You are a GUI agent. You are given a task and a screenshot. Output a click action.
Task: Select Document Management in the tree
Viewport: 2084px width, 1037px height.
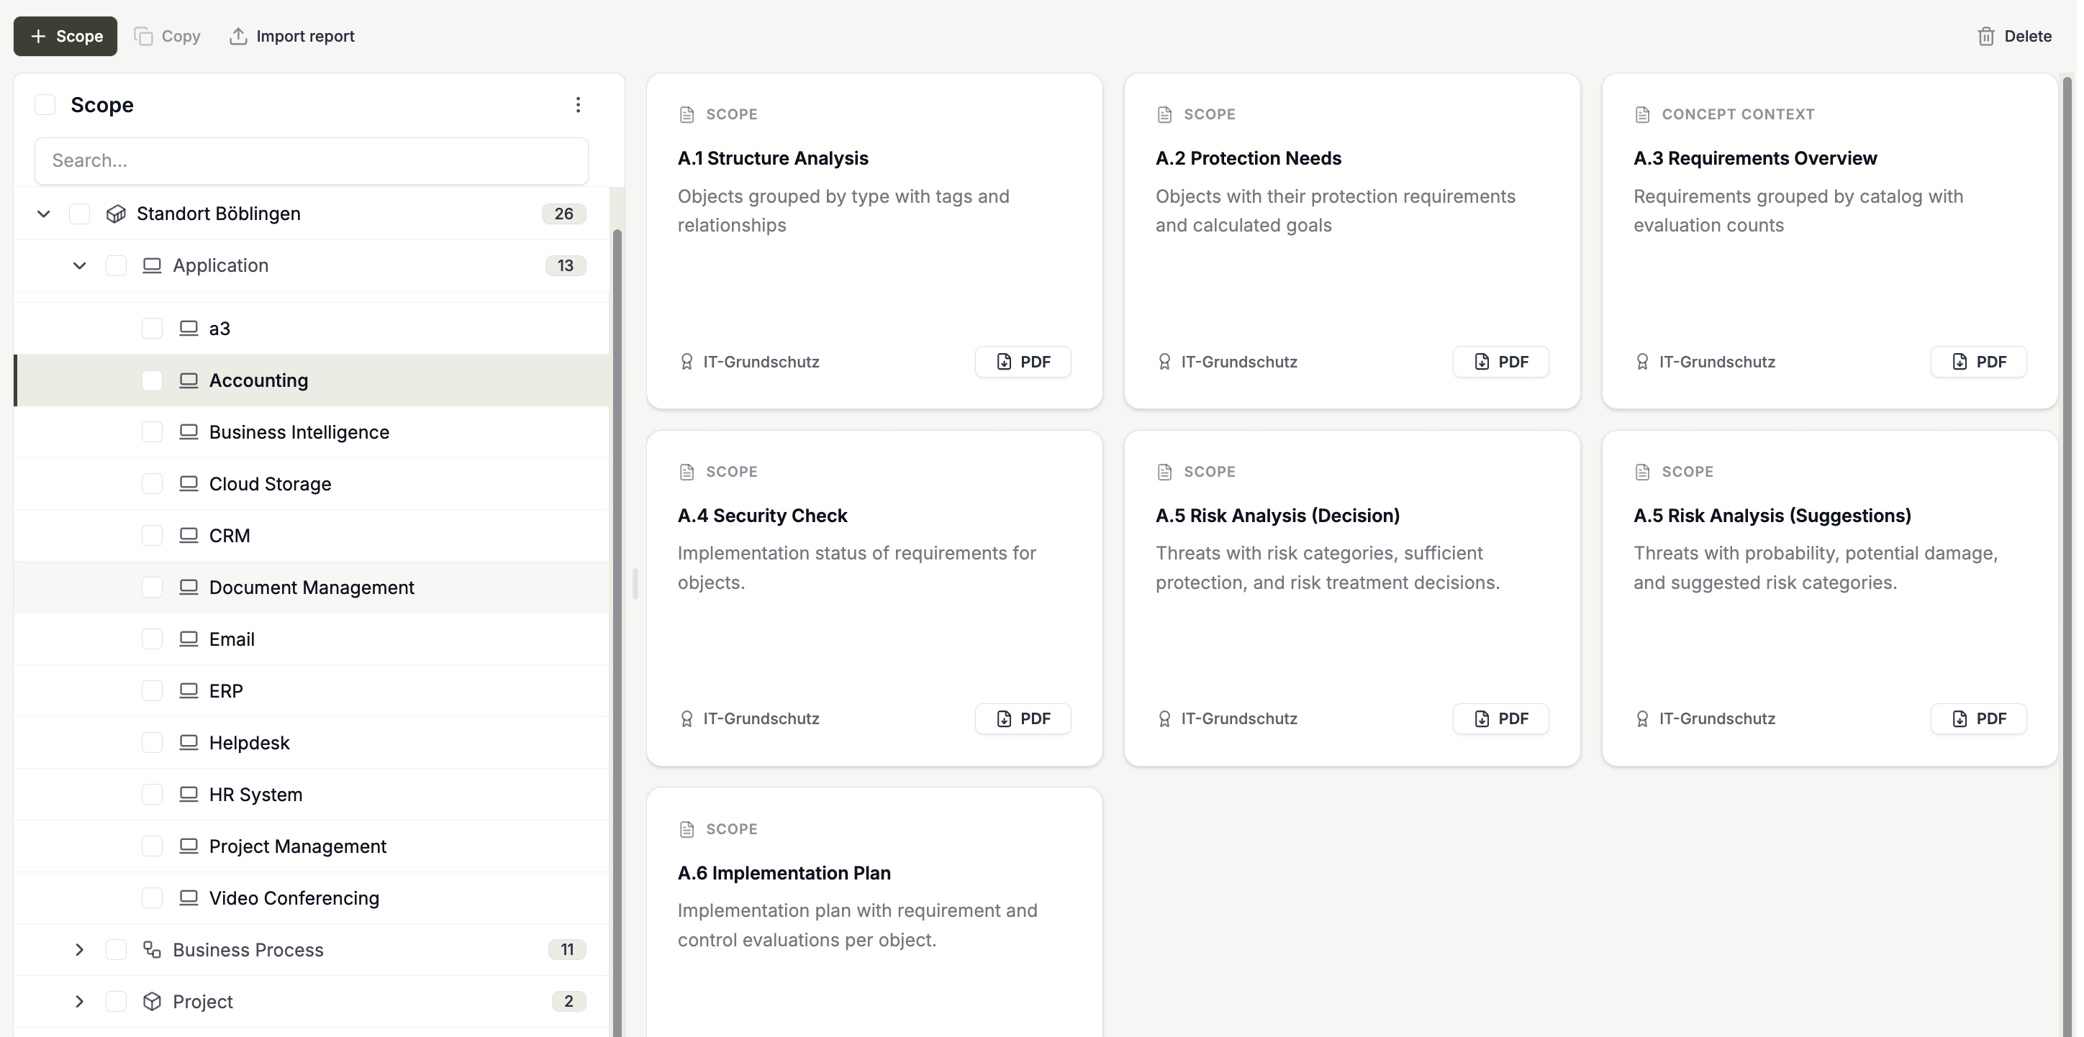[312, 588]
